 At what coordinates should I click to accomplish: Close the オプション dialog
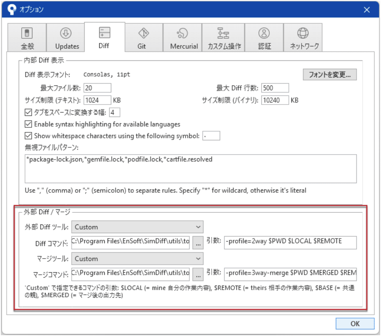(x=367, y=10)
